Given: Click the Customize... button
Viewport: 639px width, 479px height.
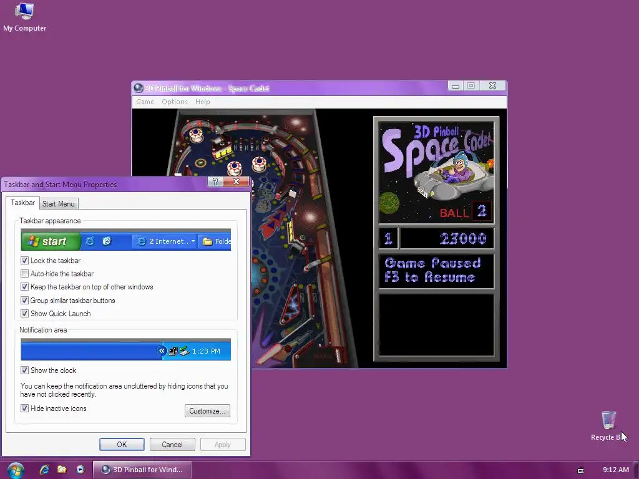Looking at the screenshot, I should click(207, 411).
